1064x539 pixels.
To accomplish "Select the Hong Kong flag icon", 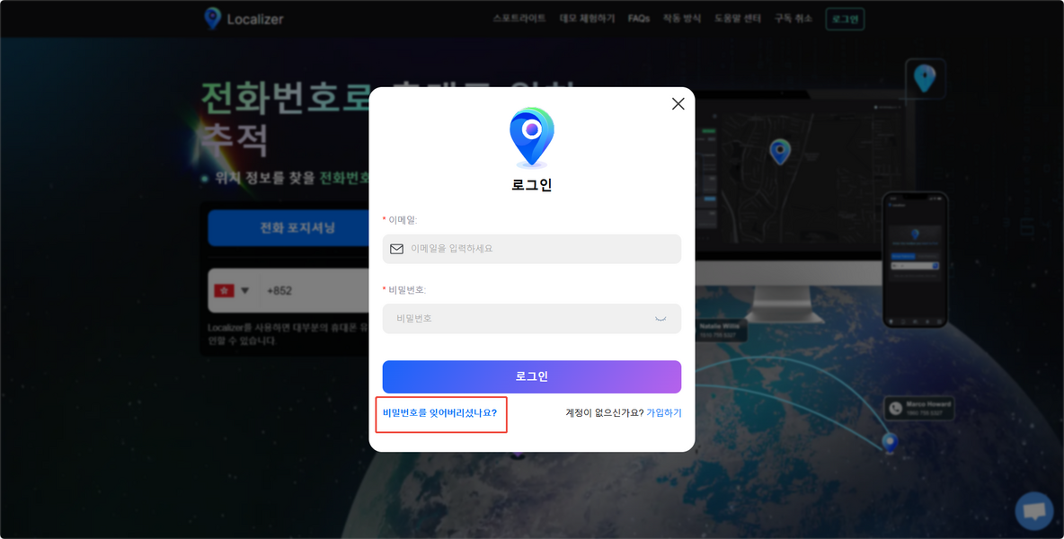I will pos(224,291).
